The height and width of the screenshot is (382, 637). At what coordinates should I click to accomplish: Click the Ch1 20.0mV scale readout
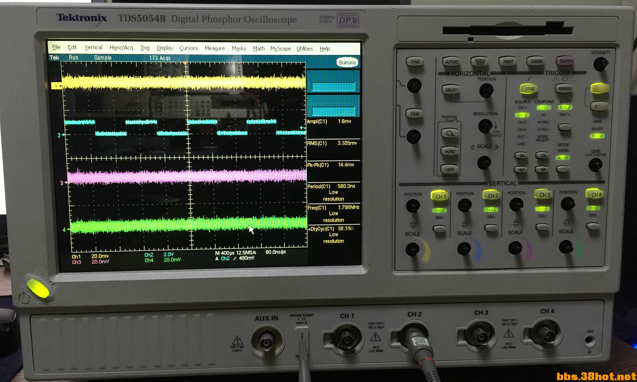90,256
